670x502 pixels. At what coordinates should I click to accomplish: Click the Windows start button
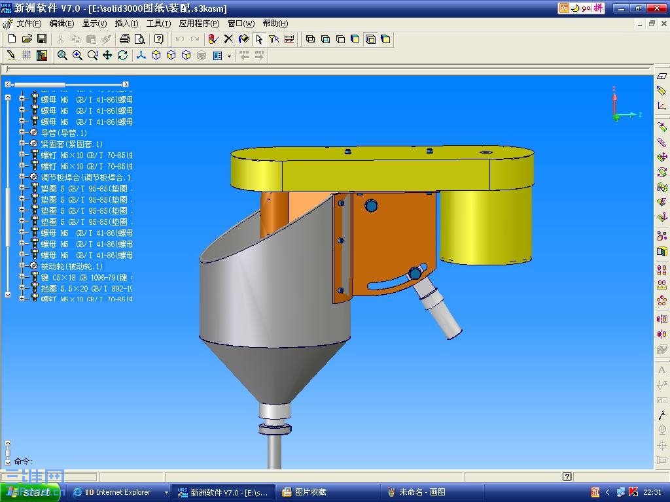point(30,492)
